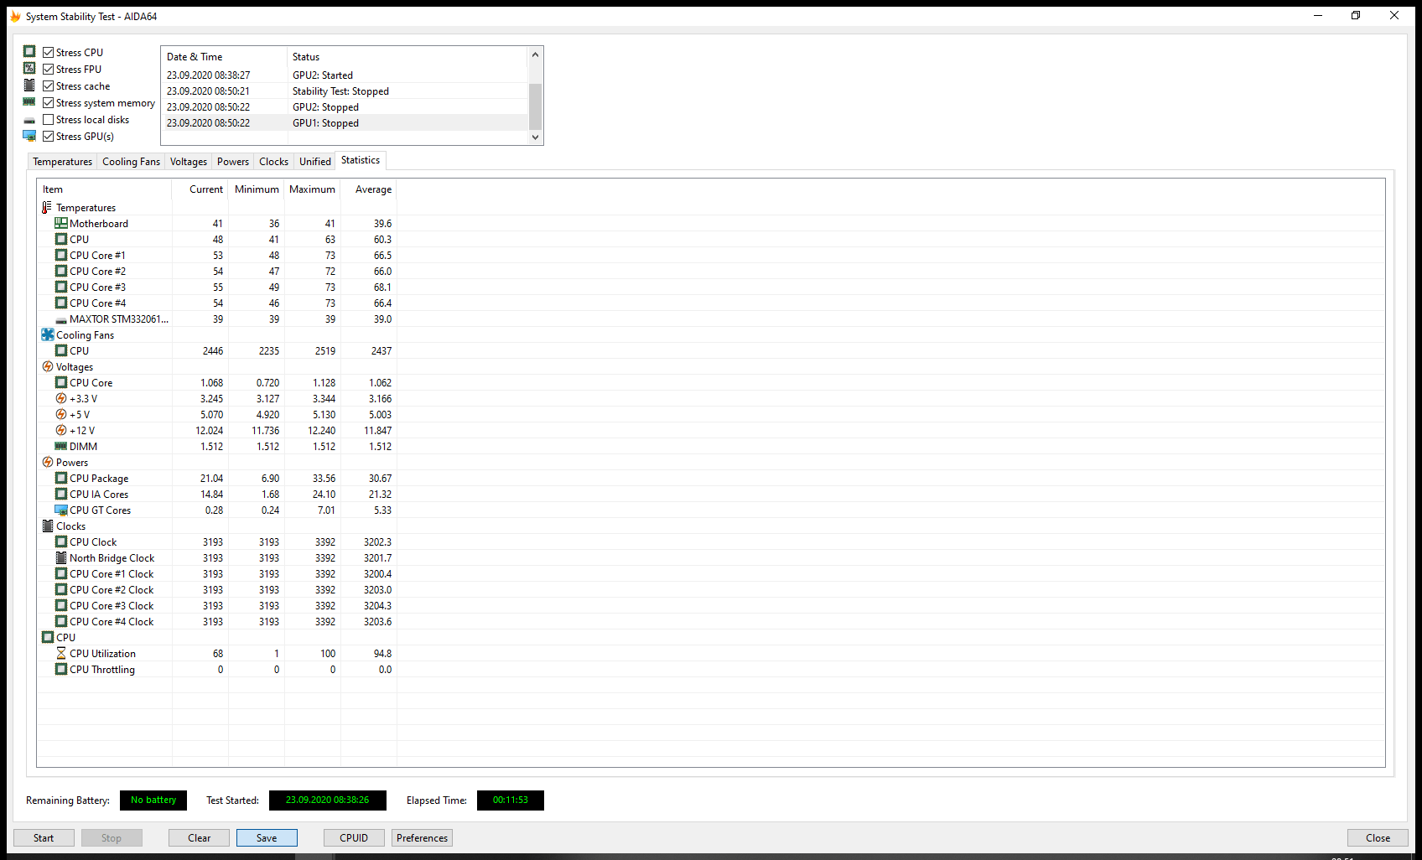Click the Powers group icon
The height and width of the screenshot is (860, 1422).
tap(48, 462)
